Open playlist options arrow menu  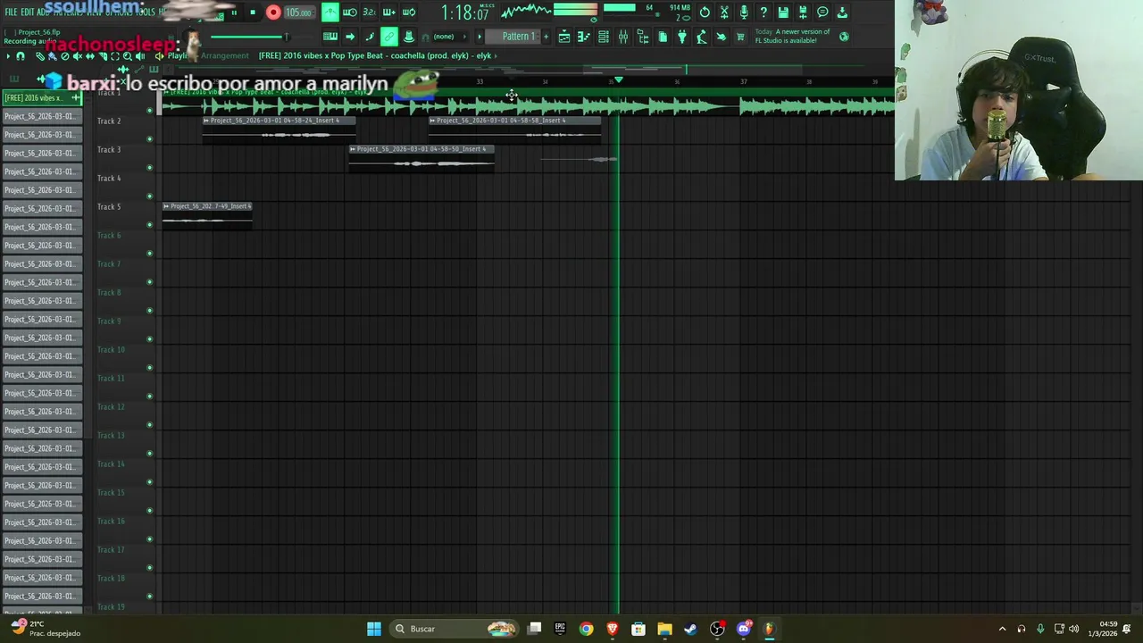pos(8,56)
